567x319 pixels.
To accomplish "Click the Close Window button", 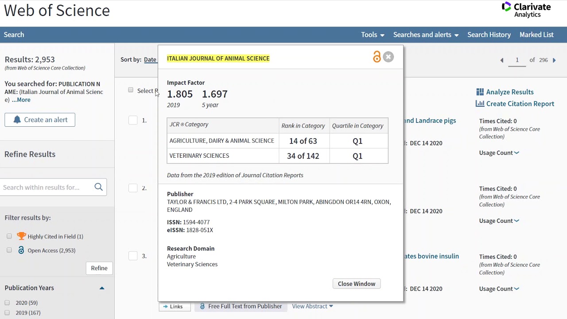I will pos(357,284).
